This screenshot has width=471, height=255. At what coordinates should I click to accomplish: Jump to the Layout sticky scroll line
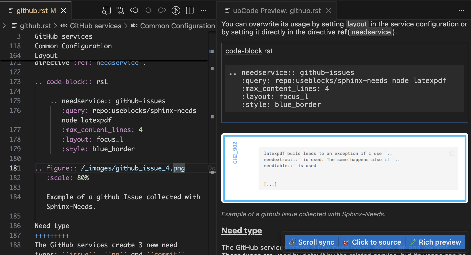(46, 55)
